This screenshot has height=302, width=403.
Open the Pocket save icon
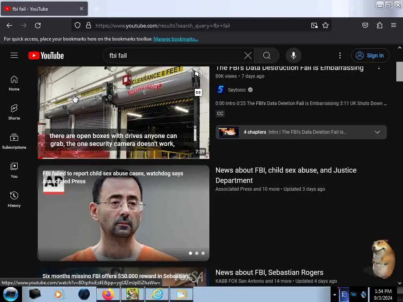(x=365, y=26)
